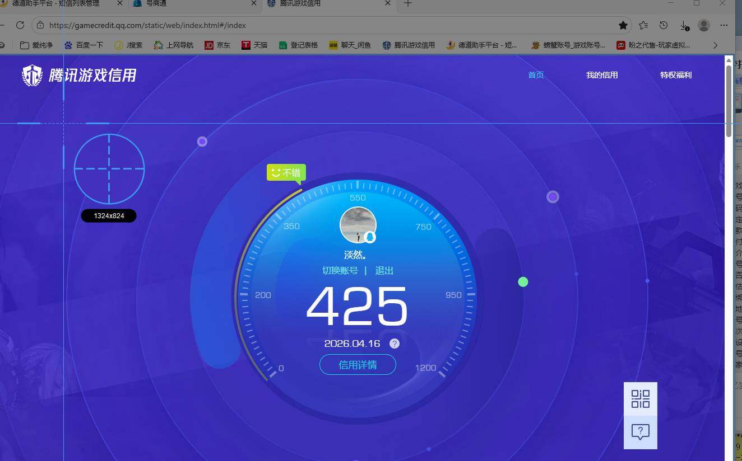The height and width of the screenshot is (461, 742).
Task: Click the browser profile avatar icon
Action: [x=704, y=25]
